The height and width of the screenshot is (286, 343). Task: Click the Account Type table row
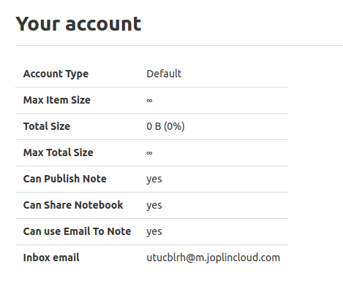(x=151, y=74)
